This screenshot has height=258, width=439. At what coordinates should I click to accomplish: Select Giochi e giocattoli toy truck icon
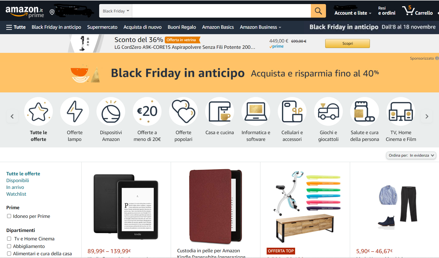coord(328,111)
